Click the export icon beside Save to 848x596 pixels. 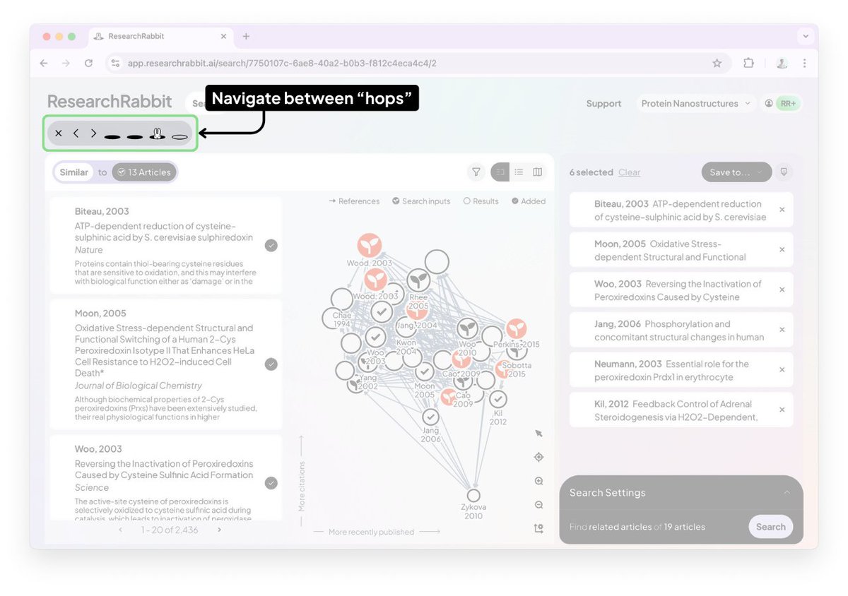(x=782, y=172)
